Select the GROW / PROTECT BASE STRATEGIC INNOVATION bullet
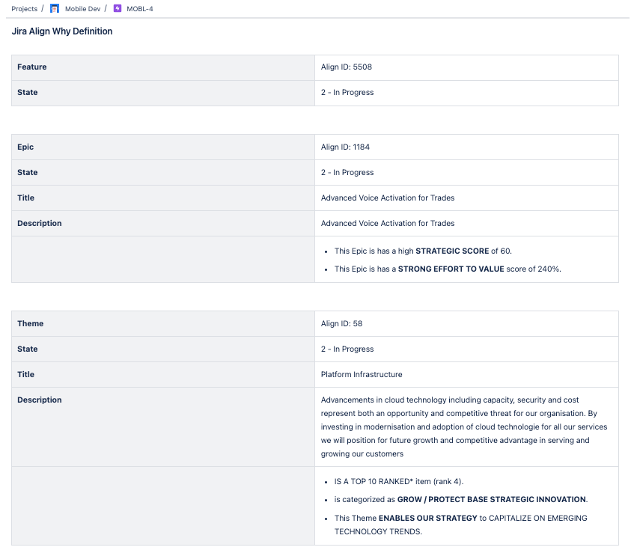This screenshot has width=631, height=559. [461, 499]
